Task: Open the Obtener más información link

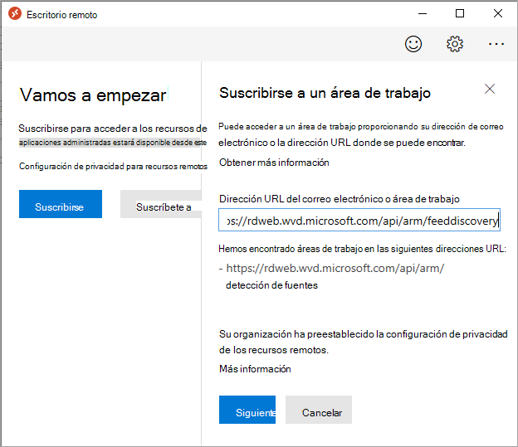Action: [x=274, y=163]
